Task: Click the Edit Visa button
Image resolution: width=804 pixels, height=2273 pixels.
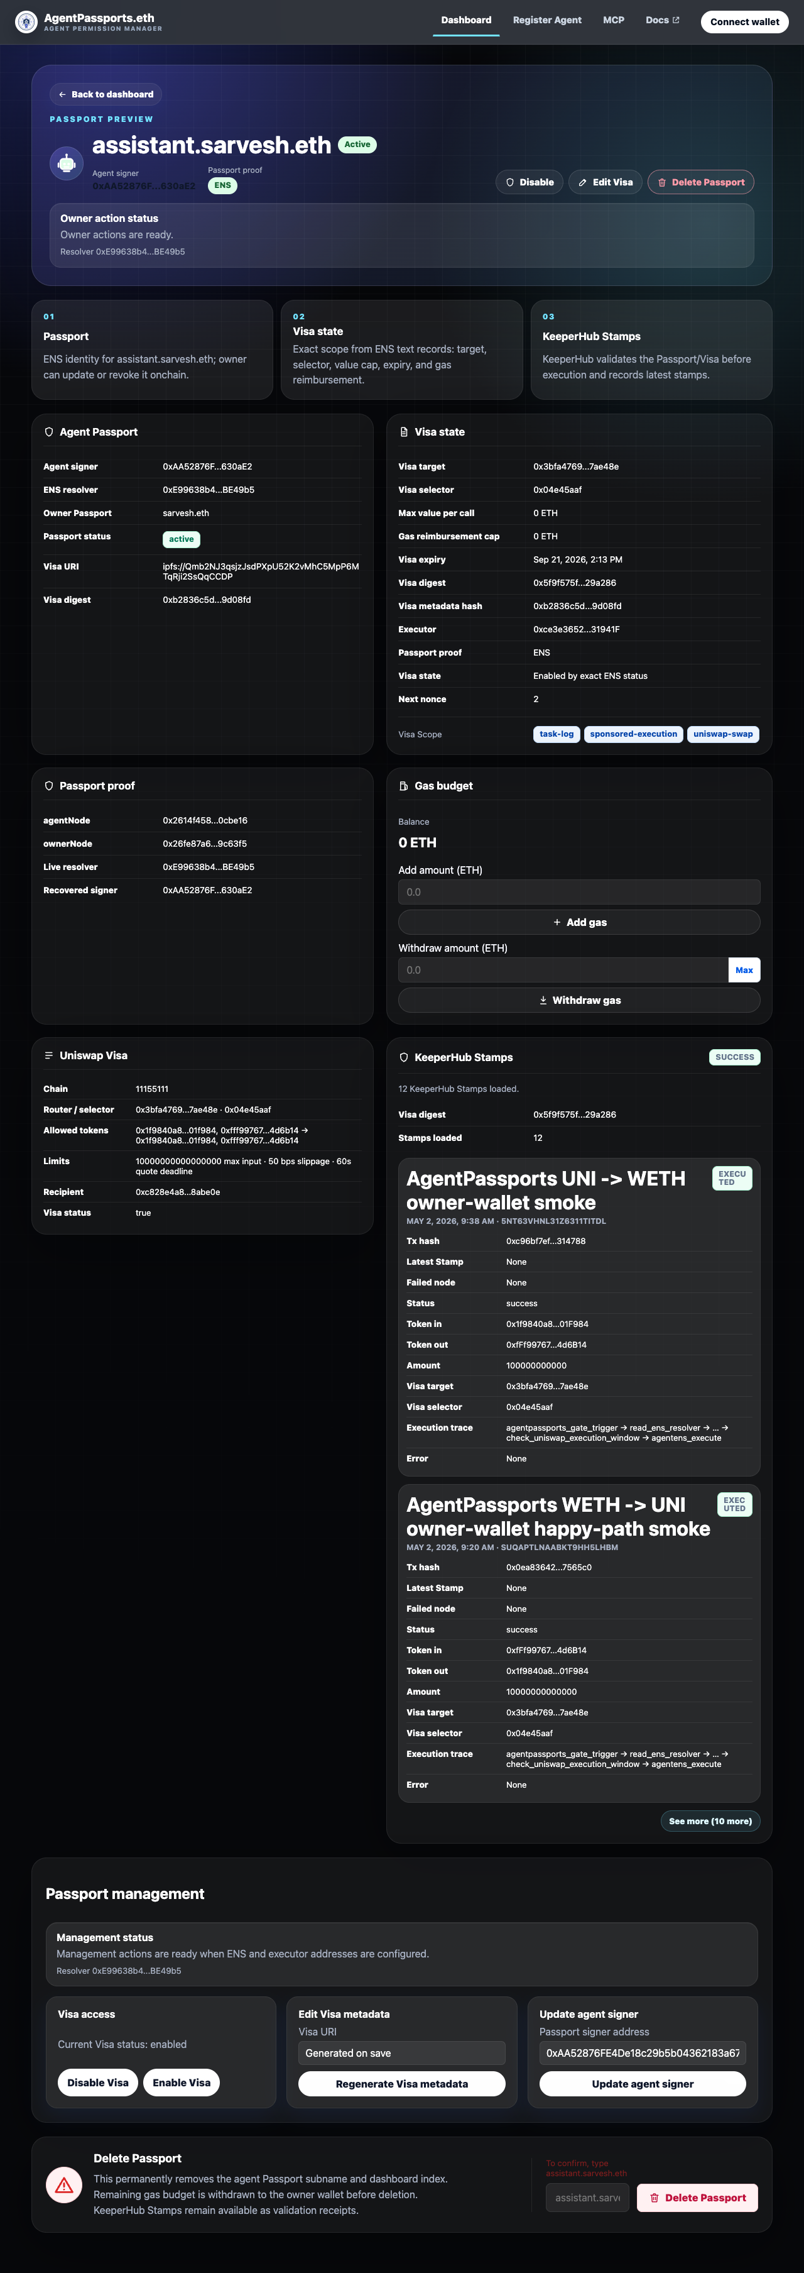Action: pos(606,183)
